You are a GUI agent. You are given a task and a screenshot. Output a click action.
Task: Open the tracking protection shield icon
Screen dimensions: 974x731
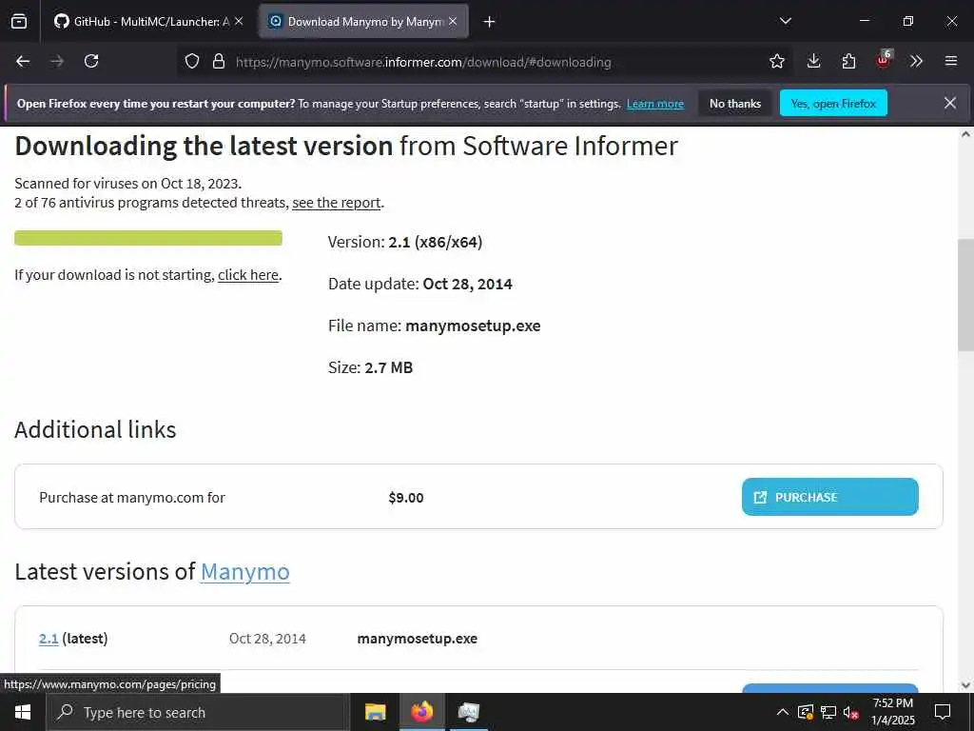(x=192, y=62)
